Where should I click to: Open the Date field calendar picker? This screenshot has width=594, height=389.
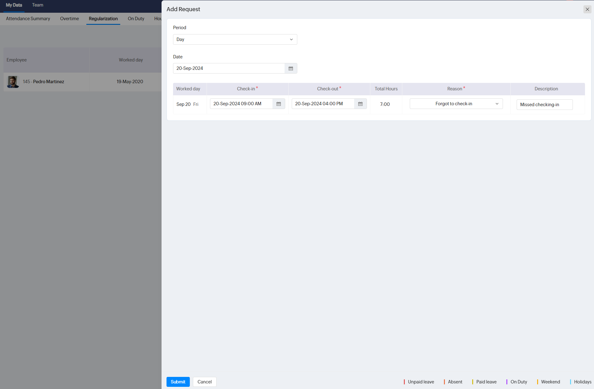pos(291,68)
